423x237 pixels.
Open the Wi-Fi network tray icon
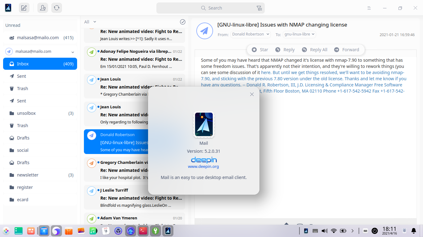(x=334, y=231)
